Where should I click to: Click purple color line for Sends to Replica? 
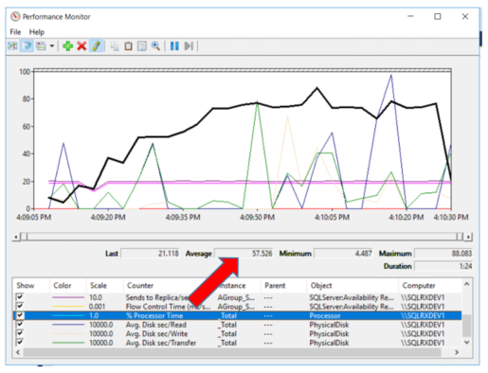[x=68, y=297]
